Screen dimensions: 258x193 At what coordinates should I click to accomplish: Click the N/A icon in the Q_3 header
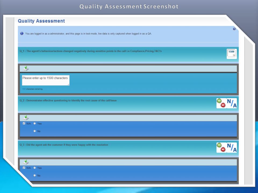pos(232,147)
